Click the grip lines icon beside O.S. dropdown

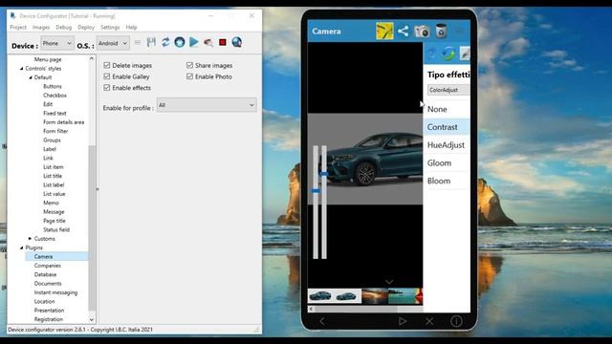(138, 42)
